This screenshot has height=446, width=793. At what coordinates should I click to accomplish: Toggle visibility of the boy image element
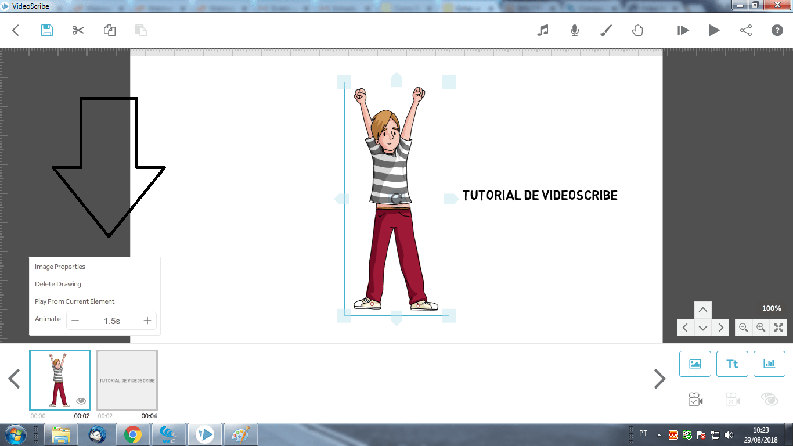coord(81,401)
